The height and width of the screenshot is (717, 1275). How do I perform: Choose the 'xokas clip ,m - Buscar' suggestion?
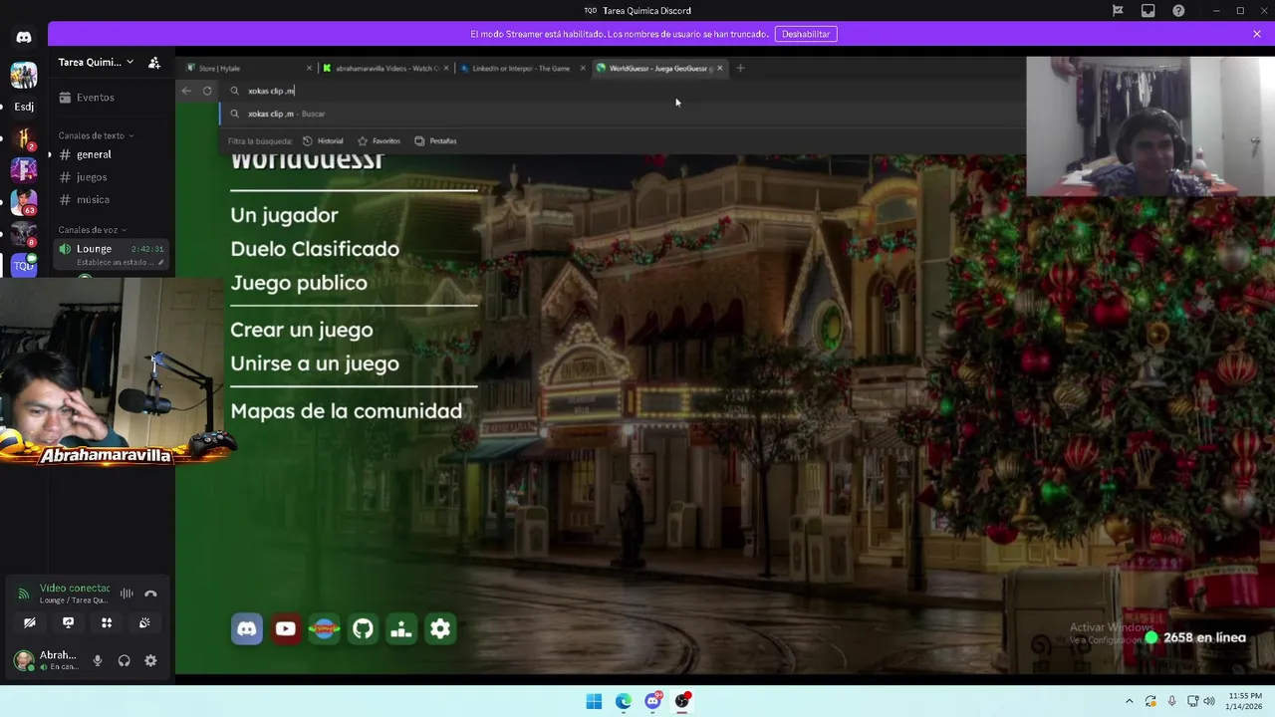pyautogui.click(x=623, y=114)
